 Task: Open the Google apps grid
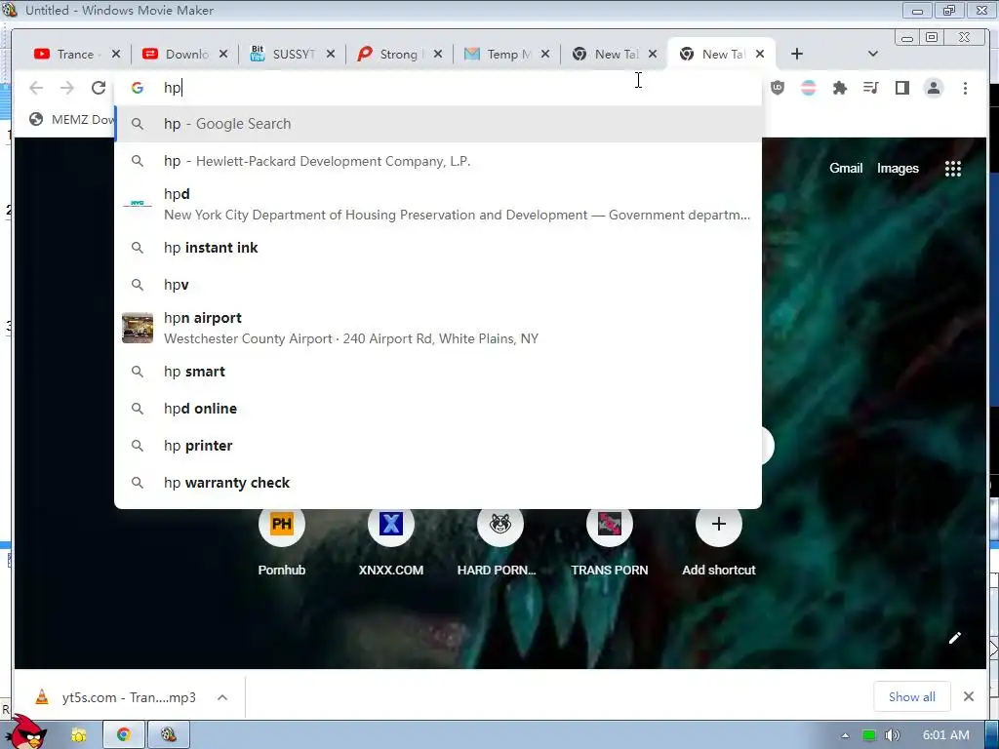click(952, 168)
